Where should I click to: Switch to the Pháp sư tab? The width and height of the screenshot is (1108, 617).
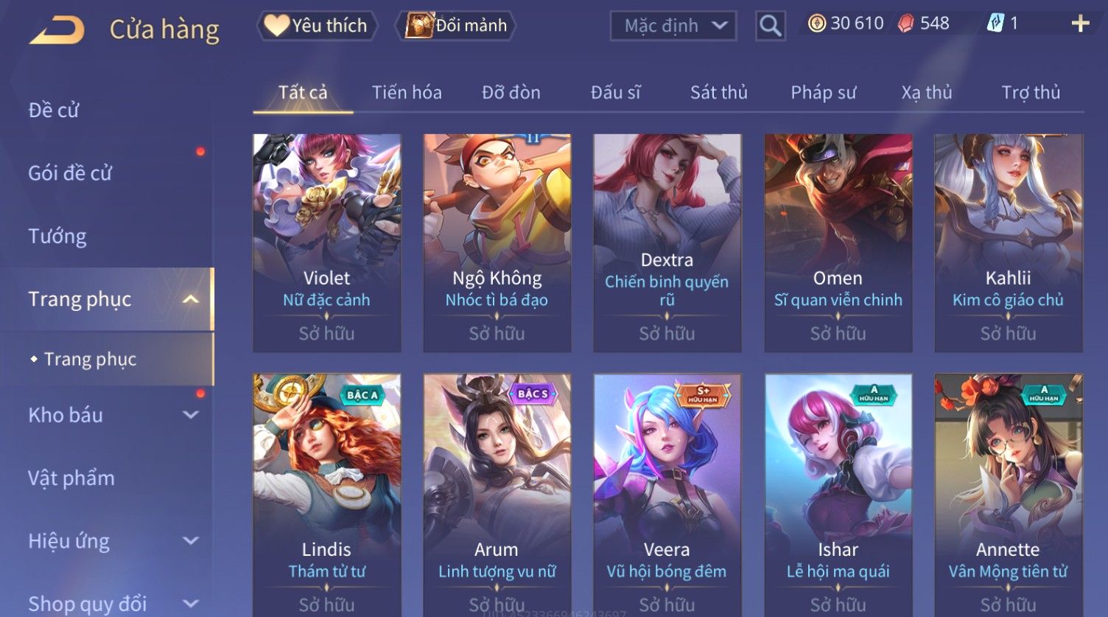[x=823, y=92]
